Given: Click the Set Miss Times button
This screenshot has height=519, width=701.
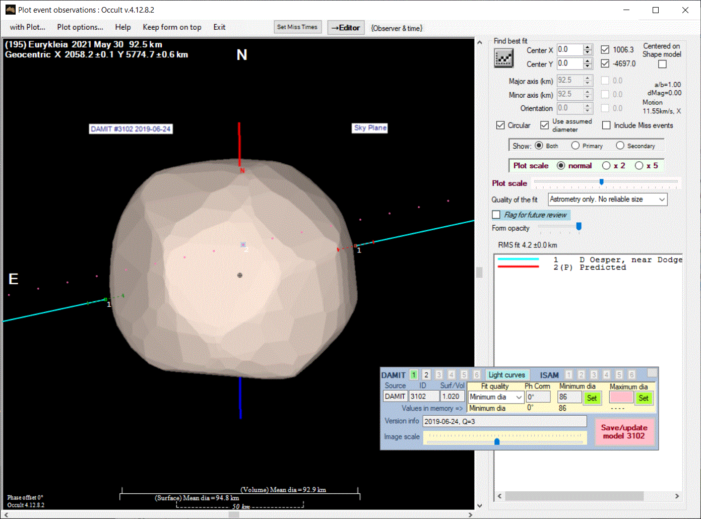Looking at the screenshot, I should [x=297, y=27].
